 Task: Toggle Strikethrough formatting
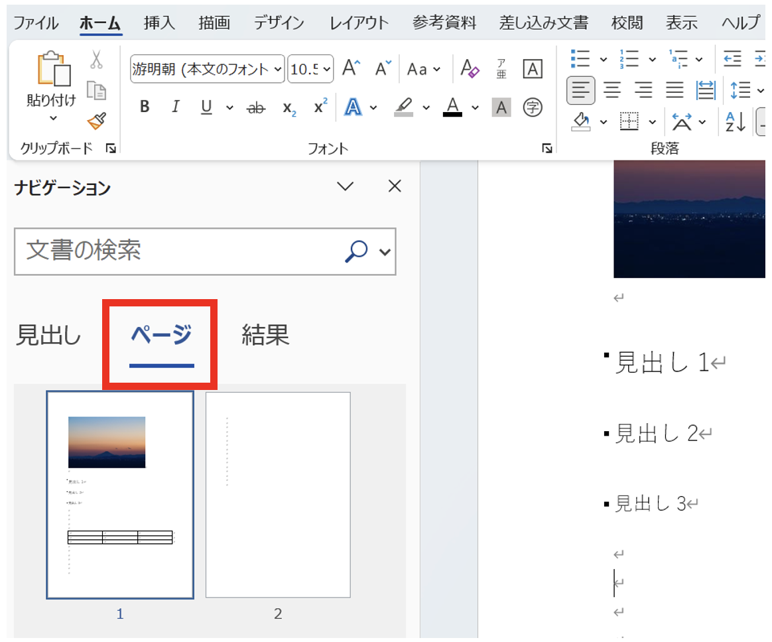click(255, 108)
